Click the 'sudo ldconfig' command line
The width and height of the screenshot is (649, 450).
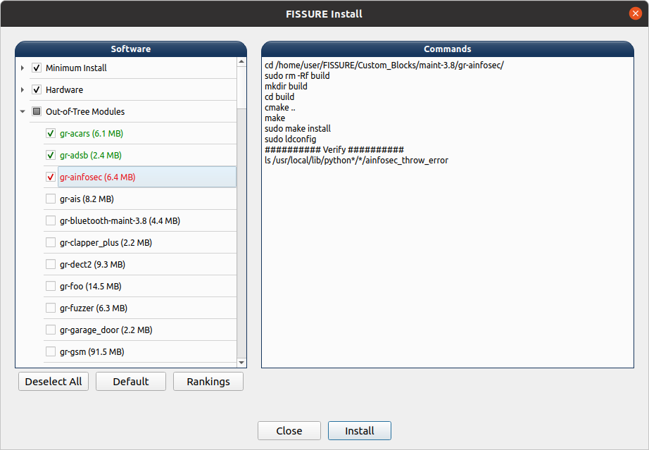pos(290,139)
